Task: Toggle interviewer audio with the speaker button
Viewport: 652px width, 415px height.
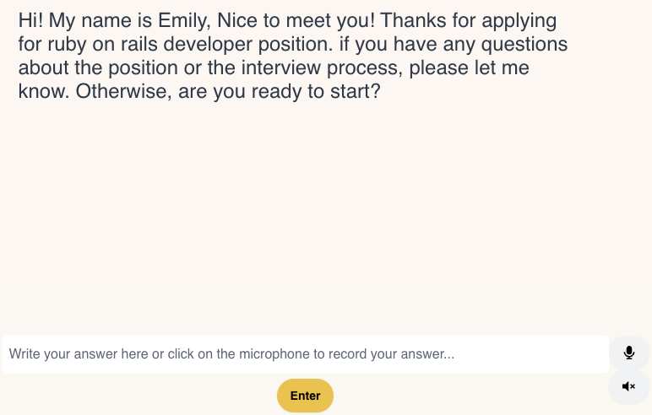Action: pyautogui.click(x=629, y=386)
